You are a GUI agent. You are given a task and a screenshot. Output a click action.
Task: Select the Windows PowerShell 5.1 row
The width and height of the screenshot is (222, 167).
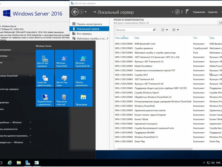[x=168, y=137]
